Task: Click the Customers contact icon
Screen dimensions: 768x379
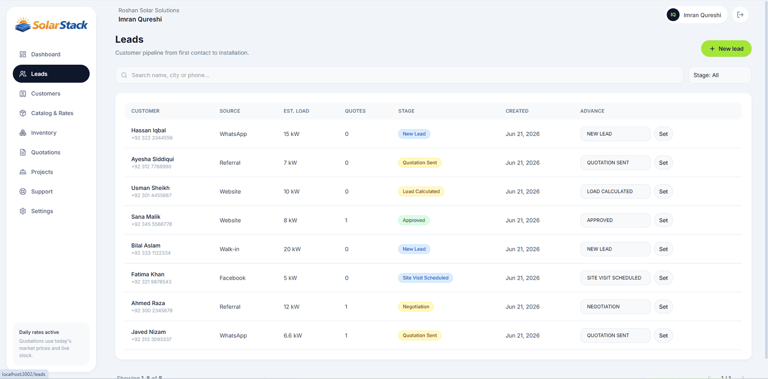Action: pos(23,94)
